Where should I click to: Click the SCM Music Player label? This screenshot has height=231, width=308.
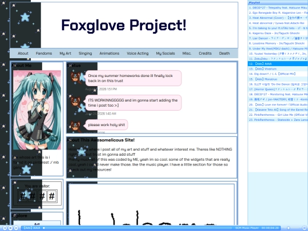(x=247, y=228)
